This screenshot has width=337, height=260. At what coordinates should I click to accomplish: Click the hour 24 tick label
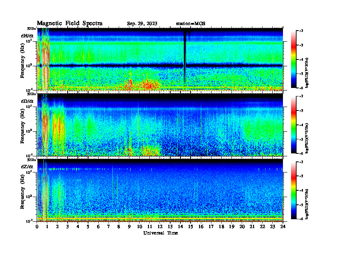(x=283, y=226)
